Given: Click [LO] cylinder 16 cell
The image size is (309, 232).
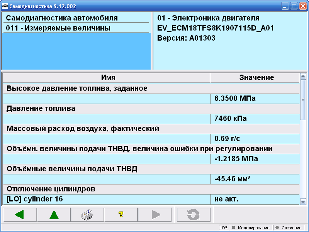Looking at the screenshot, I should pos(107,199).
